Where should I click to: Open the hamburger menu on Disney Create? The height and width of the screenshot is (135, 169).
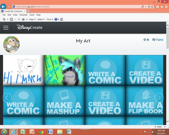6,28
